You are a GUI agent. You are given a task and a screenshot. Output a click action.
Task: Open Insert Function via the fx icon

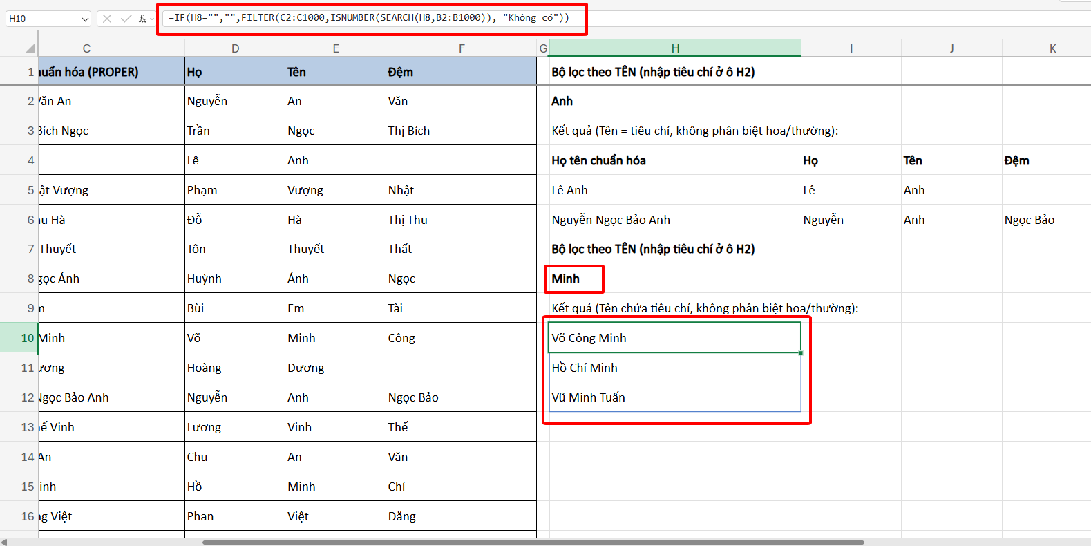tap(142, 19)
